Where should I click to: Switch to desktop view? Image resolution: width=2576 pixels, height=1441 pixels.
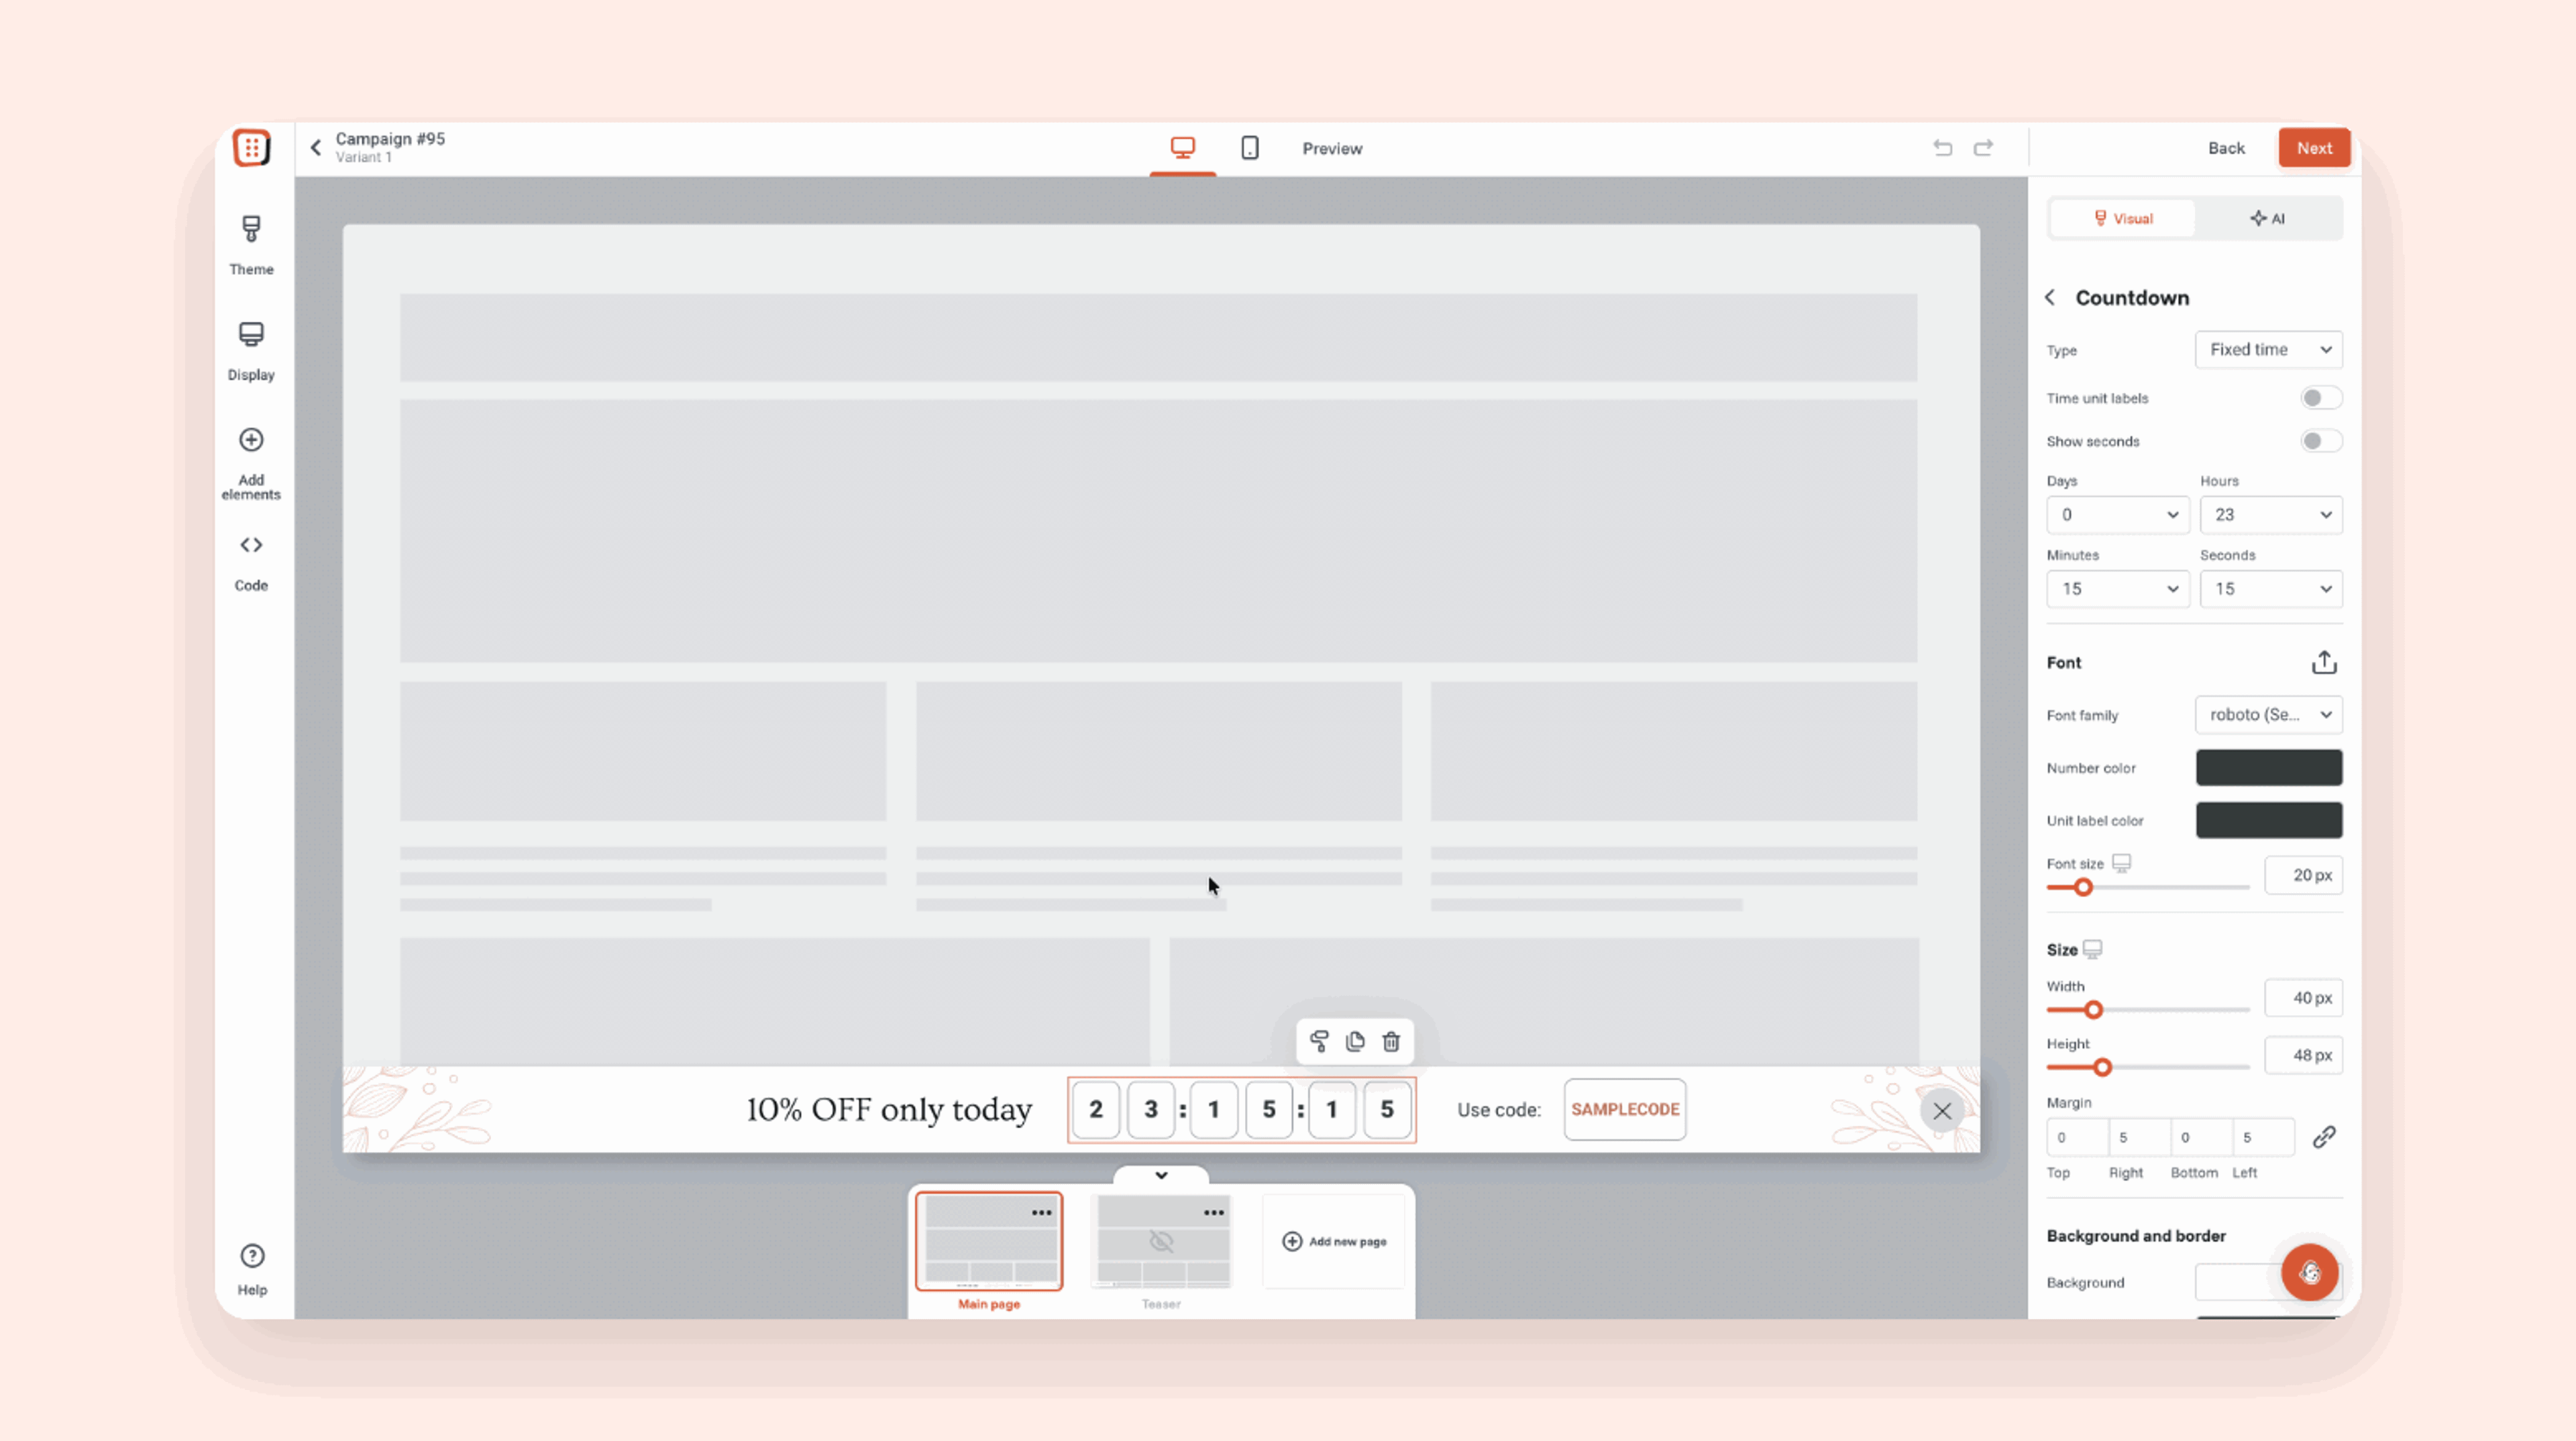[x=1183, y=148]
